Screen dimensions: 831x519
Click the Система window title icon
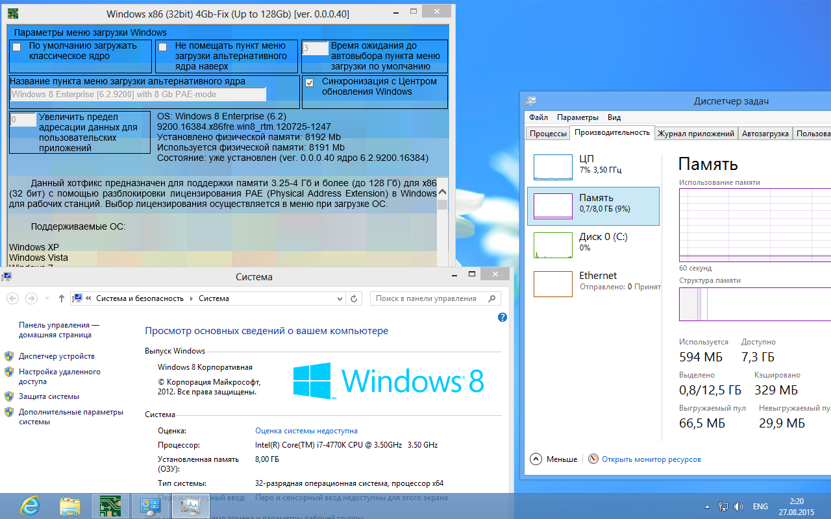click(6, 276)
